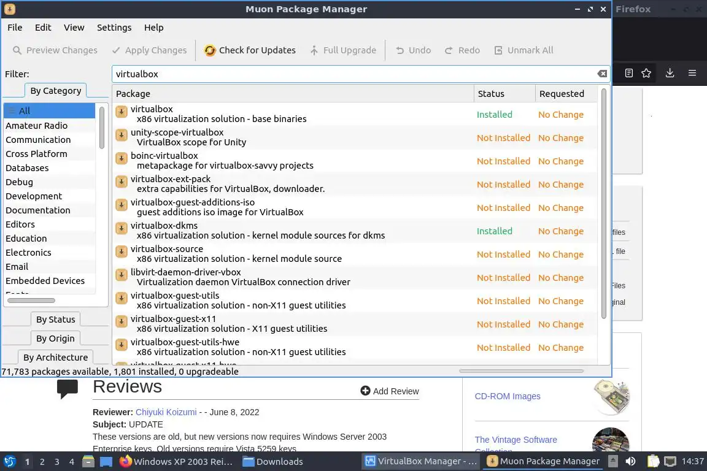The image size is (707, 471).
Task: Click the package icon next to virtualbox
Action: click(x=122, y=112)
